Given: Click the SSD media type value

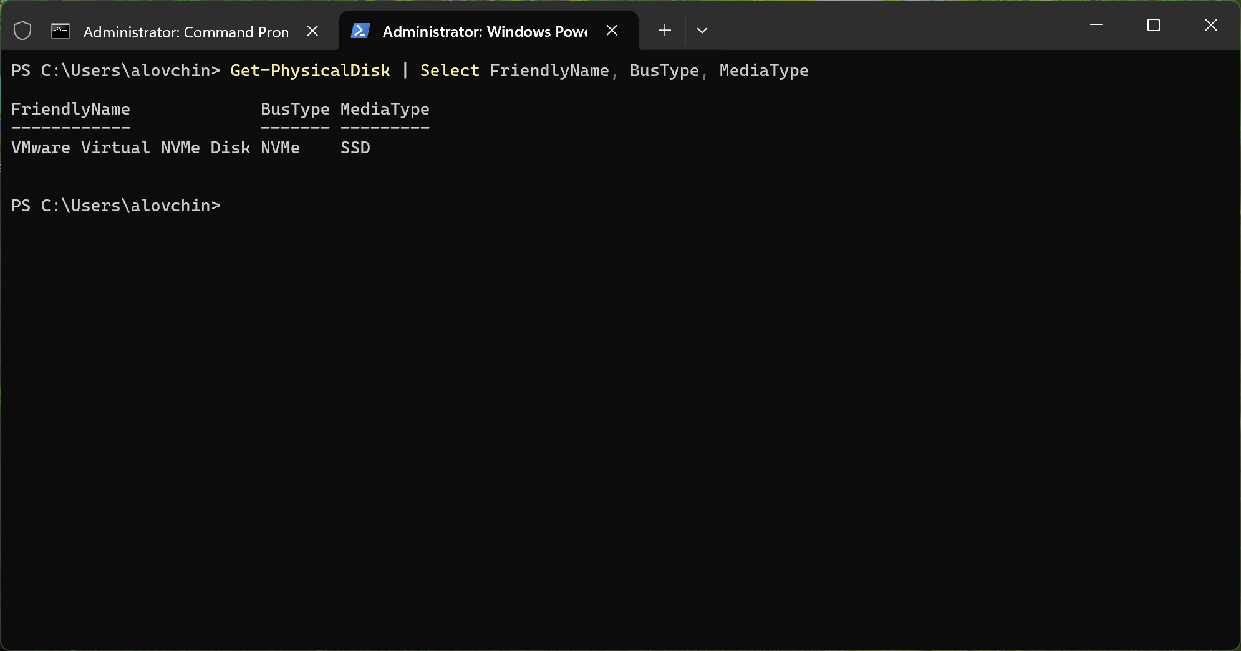Looking at the screenshot, I should [x=355, y=148].
